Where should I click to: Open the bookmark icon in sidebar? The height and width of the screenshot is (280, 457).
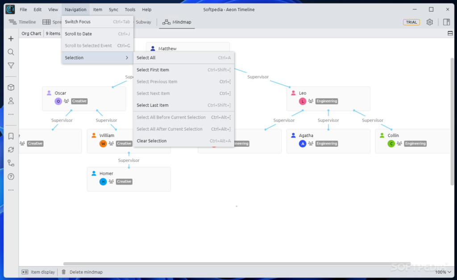pyautogui.click(x=11, y=136)
